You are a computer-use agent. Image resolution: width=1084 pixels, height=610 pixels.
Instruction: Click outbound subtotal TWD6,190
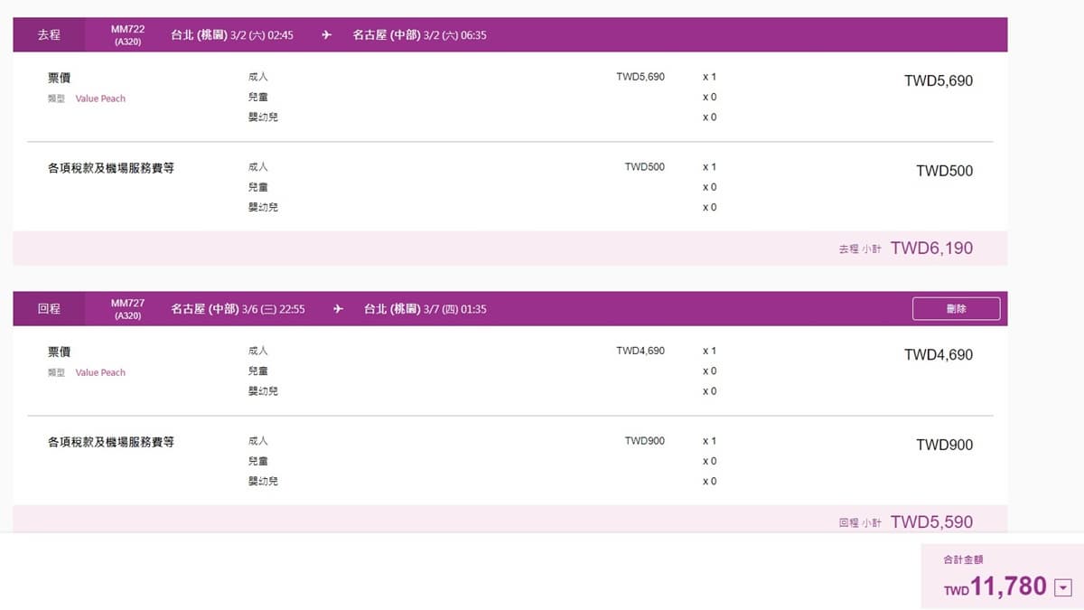pos(931,249)
